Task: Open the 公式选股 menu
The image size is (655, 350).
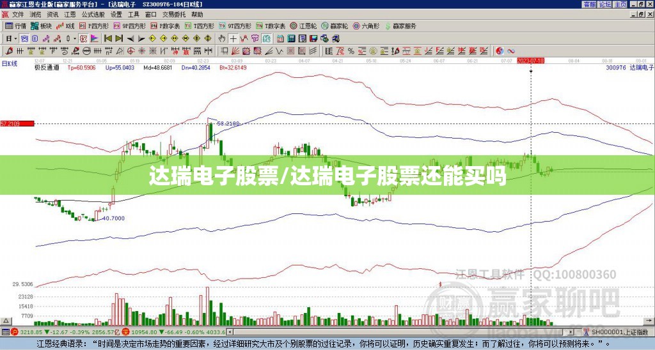Action: pos(93,15)
